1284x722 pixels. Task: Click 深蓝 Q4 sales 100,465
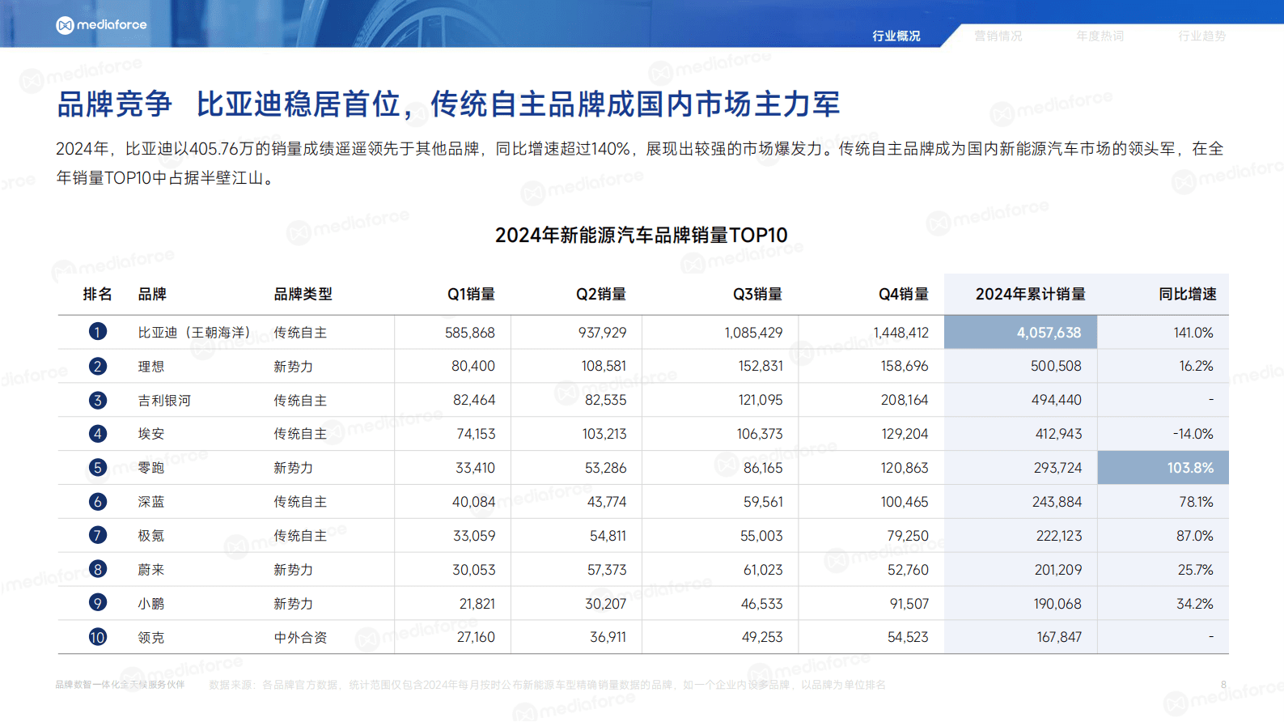(x=905, y=502)
